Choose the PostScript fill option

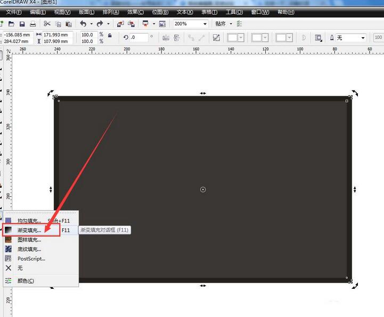[31, 258]
